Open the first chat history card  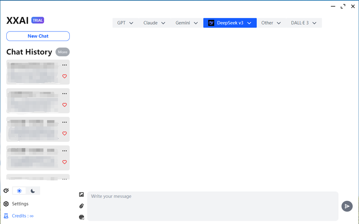[x=38, y=72]
